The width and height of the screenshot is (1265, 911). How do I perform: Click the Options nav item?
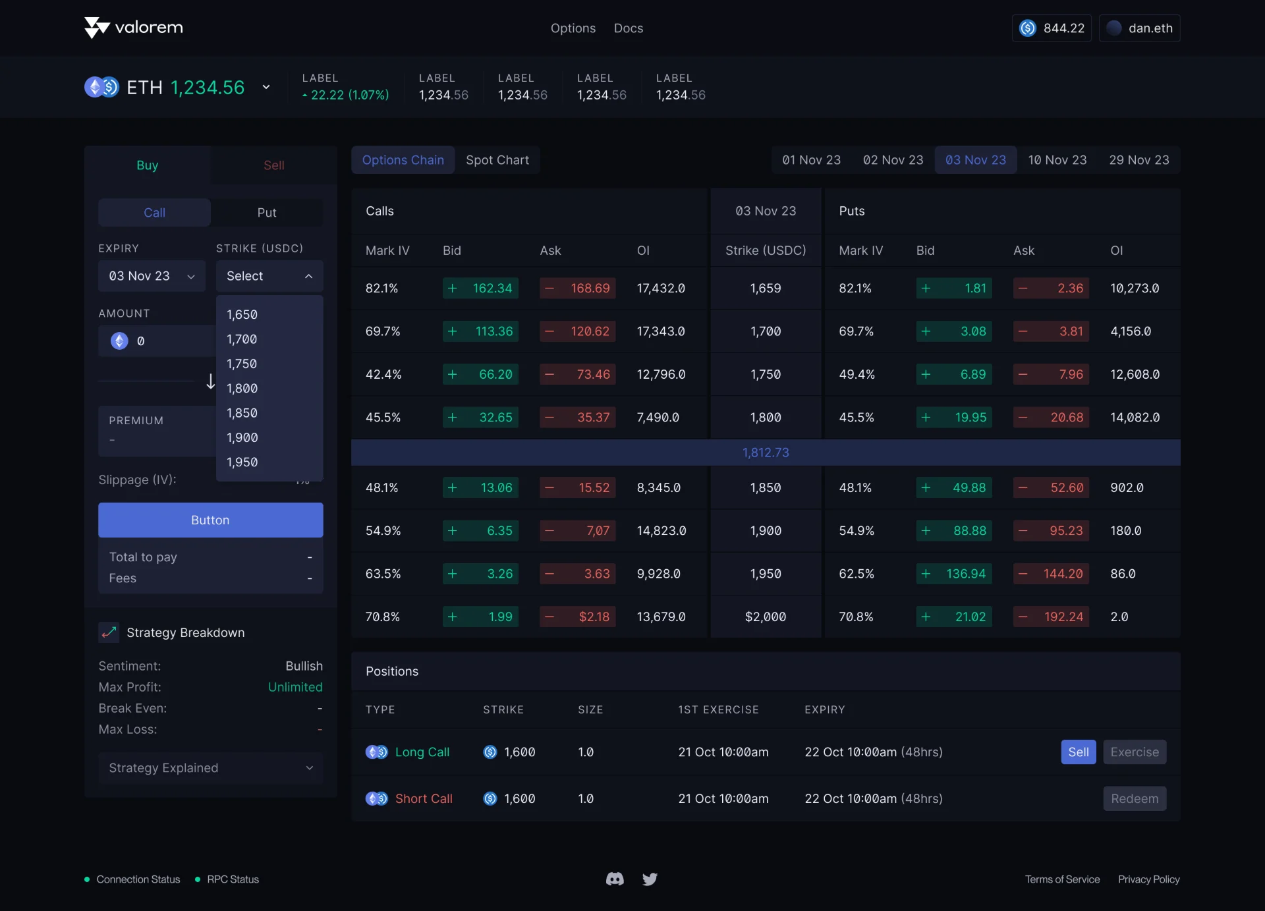[x=573, y=28]
